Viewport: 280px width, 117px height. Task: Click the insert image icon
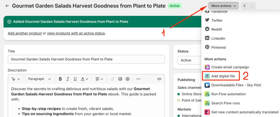click(120, 79)
